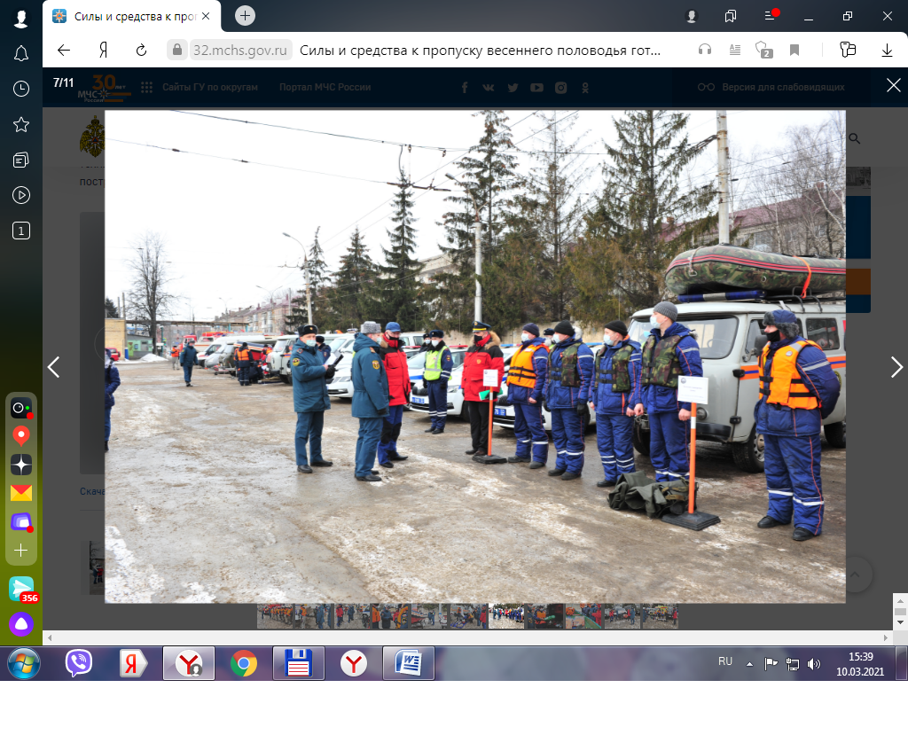Open 'Портал МЧС России' link
This screenshot has height=735, width=908.
(325, 87)
